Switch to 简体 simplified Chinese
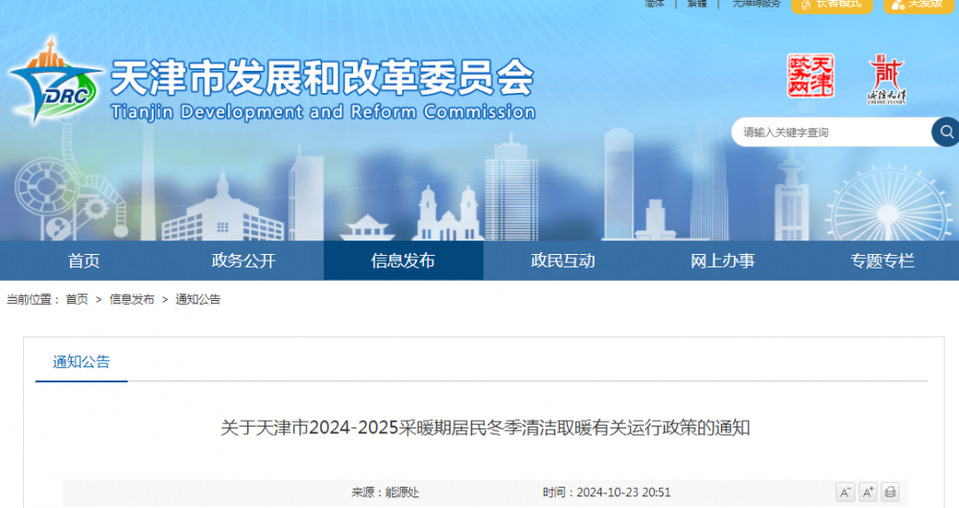The height and width of the screenshot is (508, 959). [x=655, y=4]
